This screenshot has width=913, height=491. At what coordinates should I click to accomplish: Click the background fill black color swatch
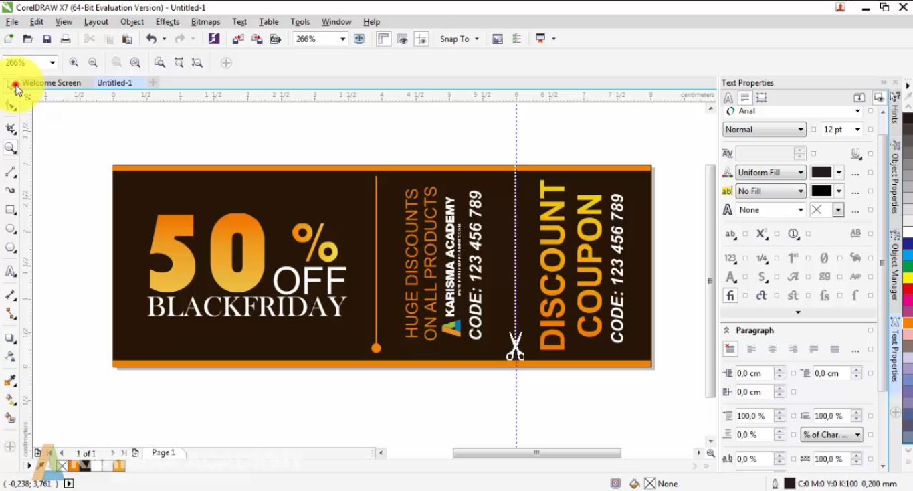(821, 191)
